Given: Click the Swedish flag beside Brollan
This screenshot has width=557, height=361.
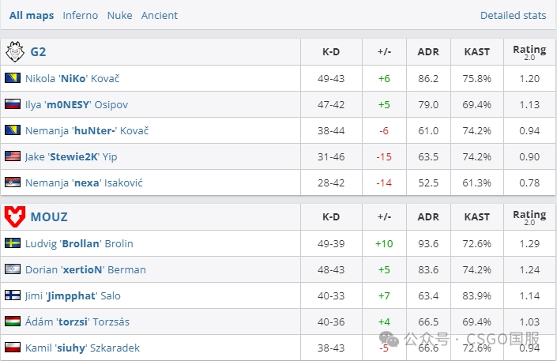Looking at the screenshot, I should point(13,243).
